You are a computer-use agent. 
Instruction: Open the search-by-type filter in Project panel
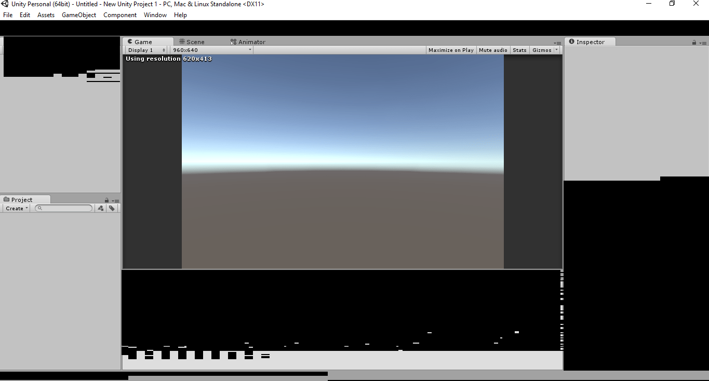click(100, 208)
